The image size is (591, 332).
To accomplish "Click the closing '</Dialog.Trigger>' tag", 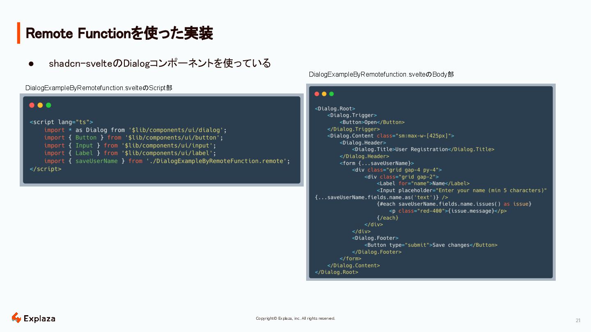I will pos(354,129).
